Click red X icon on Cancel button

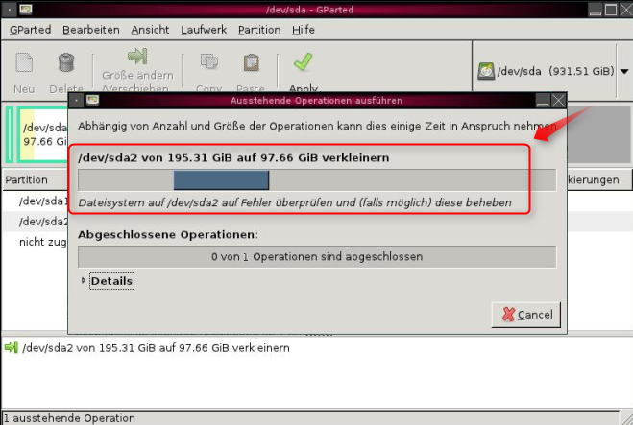point(509,314)
